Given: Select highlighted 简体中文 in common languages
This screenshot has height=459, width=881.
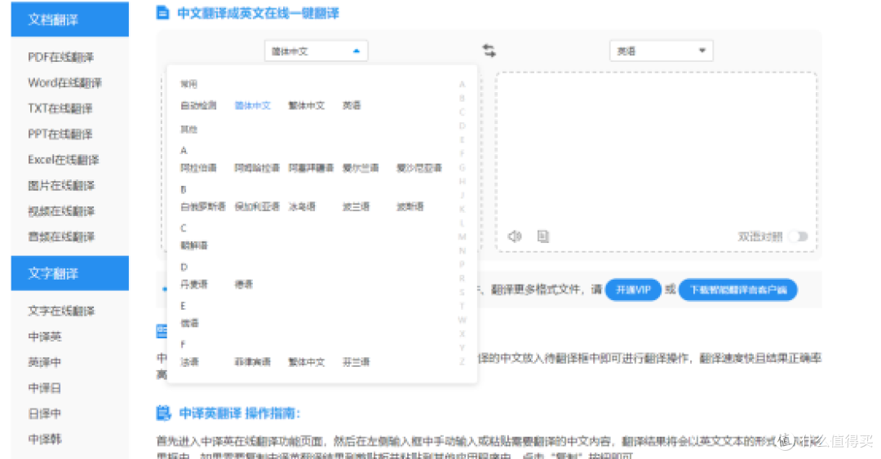Looking at the screenshot, I should (253, 106).
